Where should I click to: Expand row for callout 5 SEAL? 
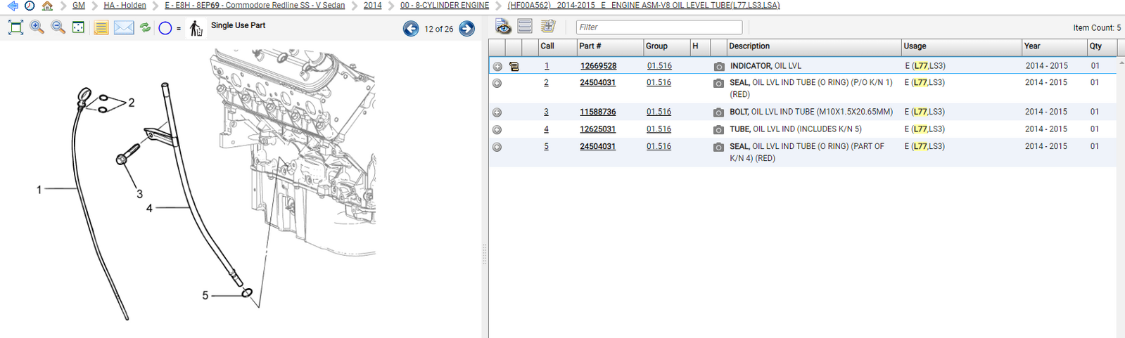(497, 148)
